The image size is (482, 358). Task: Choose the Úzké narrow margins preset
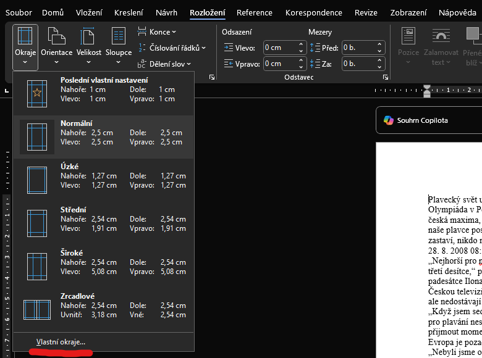click(x=103, y=176)
